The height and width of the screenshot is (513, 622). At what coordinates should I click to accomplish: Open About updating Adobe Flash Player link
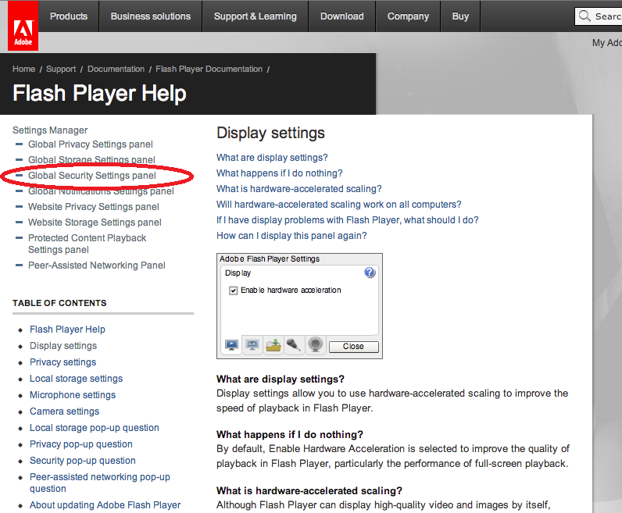pyautogui.click(x=105, y=505)
